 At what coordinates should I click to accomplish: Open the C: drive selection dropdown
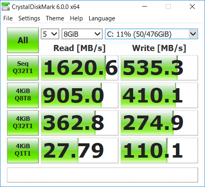(152, 34)
